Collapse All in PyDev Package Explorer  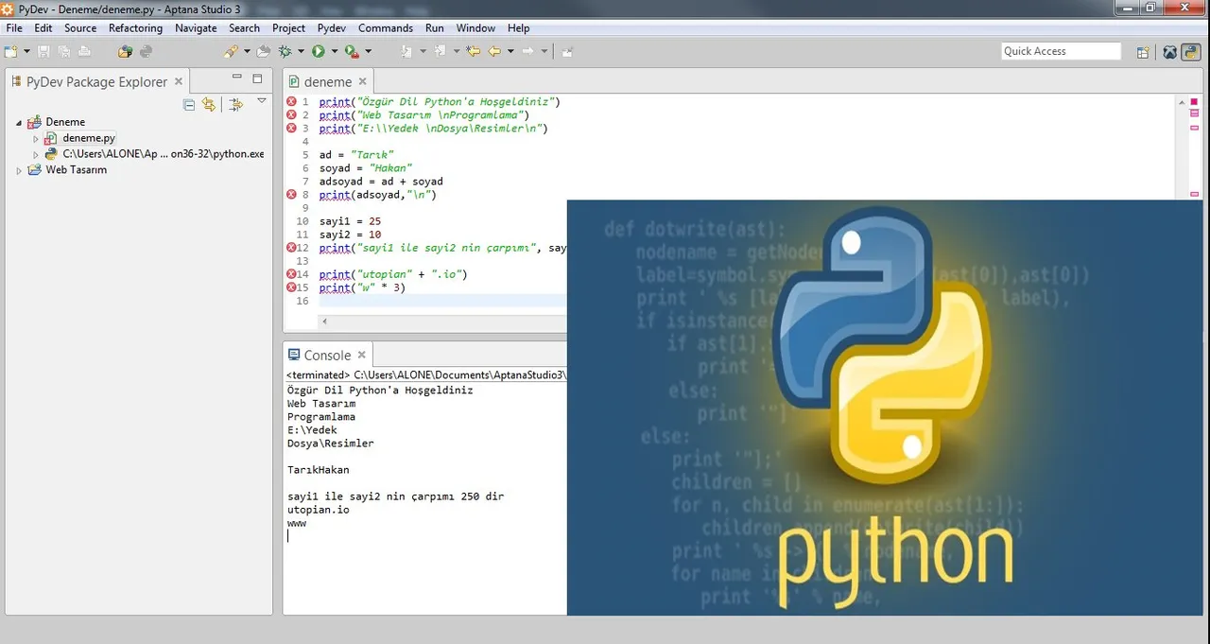tap(189, 105)
